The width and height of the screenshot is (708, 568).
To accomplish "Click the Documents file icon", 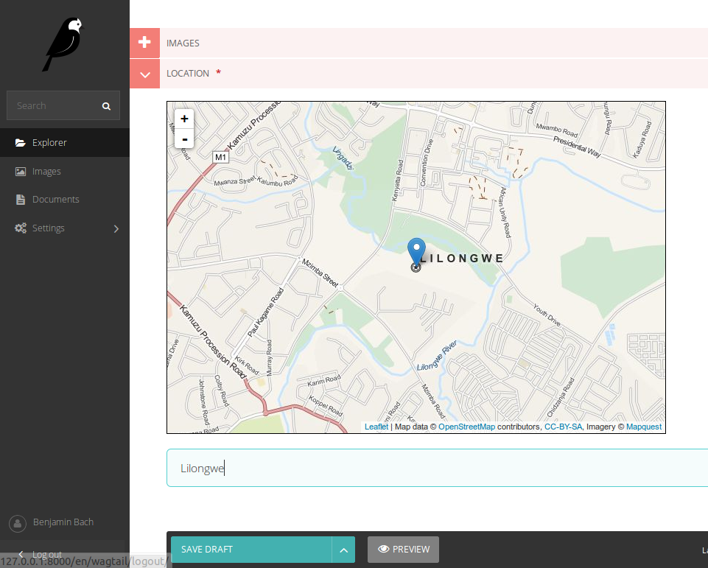I will 21,200.
